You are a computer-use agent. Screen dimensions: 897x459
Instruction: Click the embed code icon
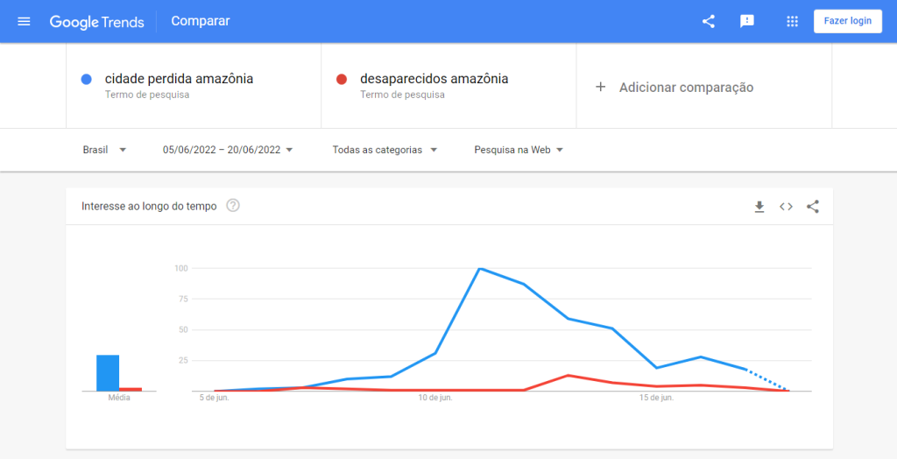[x=786, y=207]
